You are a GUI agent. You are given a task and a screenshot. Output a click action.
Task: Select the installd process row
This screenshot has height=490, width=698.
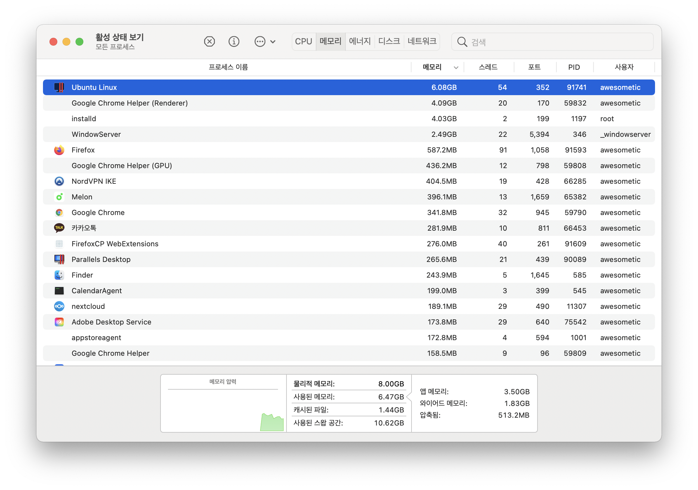coord(228,119)
